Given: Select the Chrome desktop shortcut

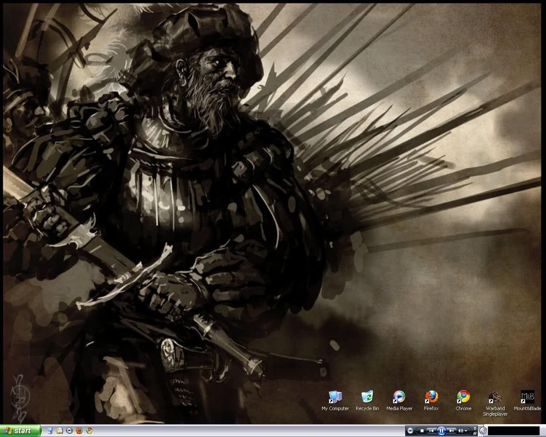Looking at the screenshot, I should 463,400.
